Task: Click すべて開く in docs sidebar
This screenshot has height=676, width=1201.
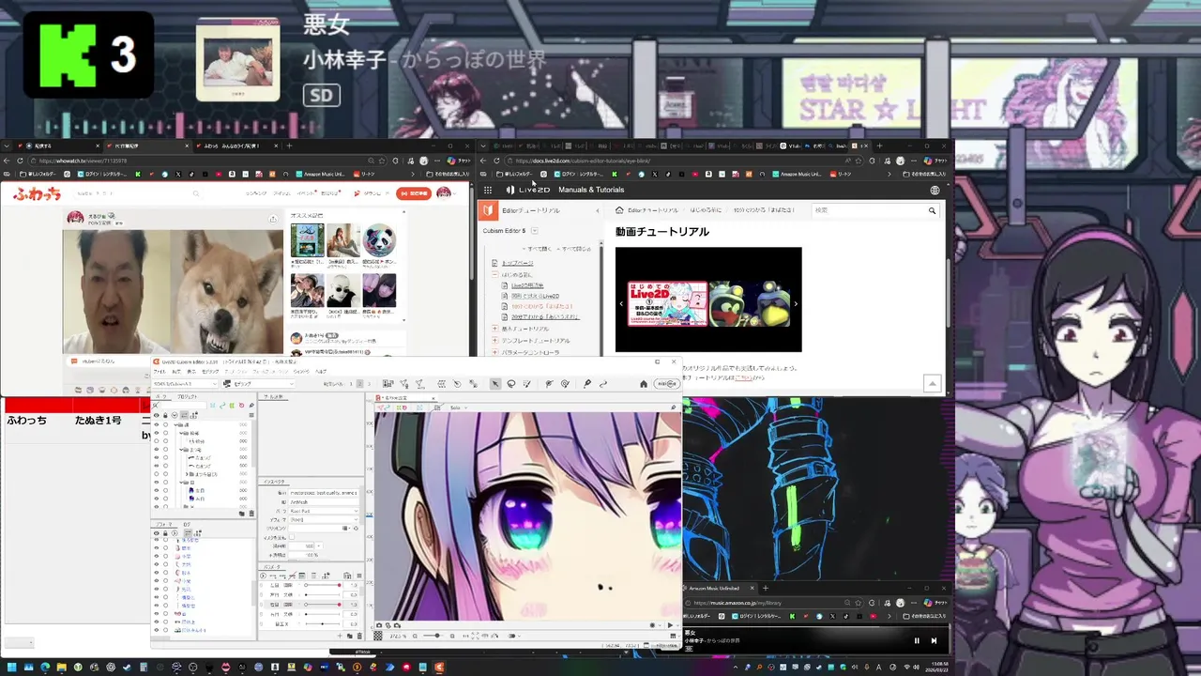Action: point(537,249)
